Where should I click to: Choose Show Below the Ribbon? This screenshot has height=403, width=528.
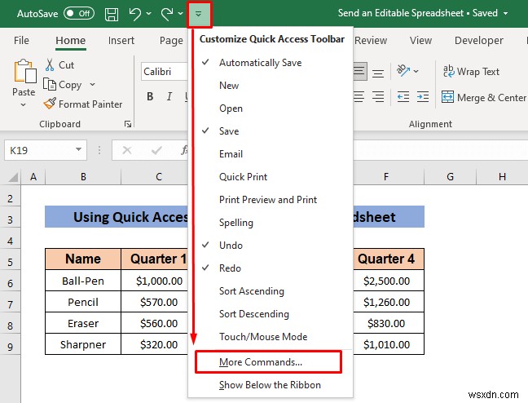pyautogui.click(x=271, y=385)
